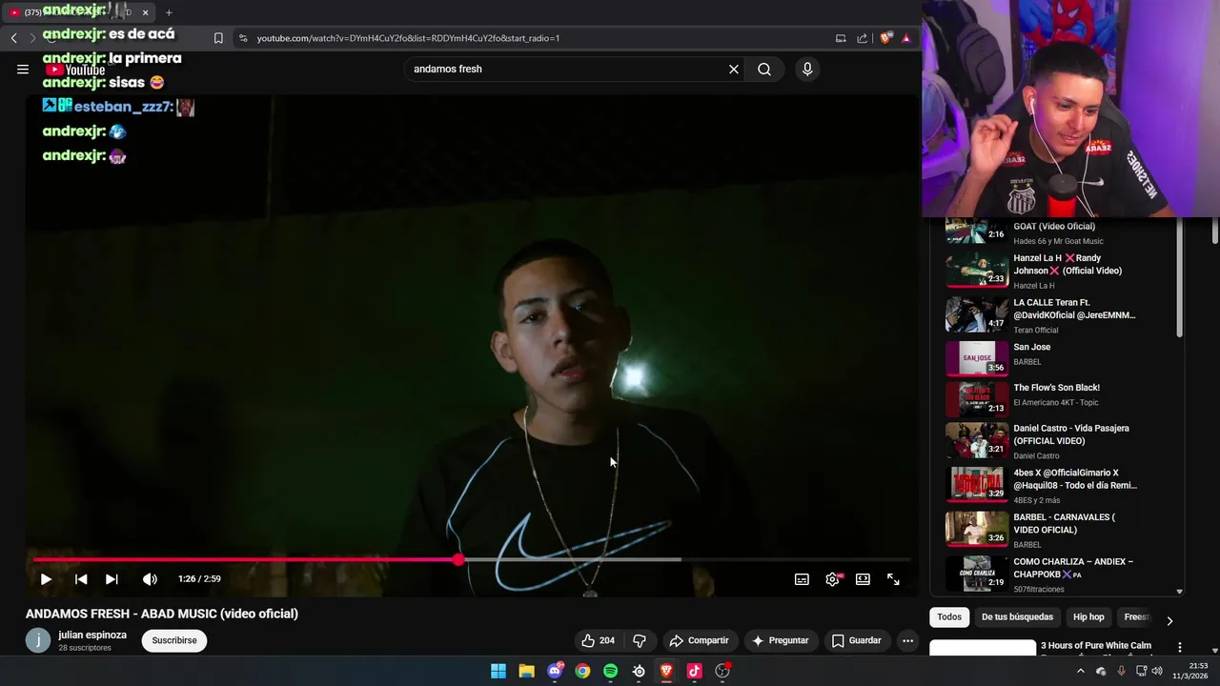Dislike the video
The image size is (1220, 686).
(640, 640)
